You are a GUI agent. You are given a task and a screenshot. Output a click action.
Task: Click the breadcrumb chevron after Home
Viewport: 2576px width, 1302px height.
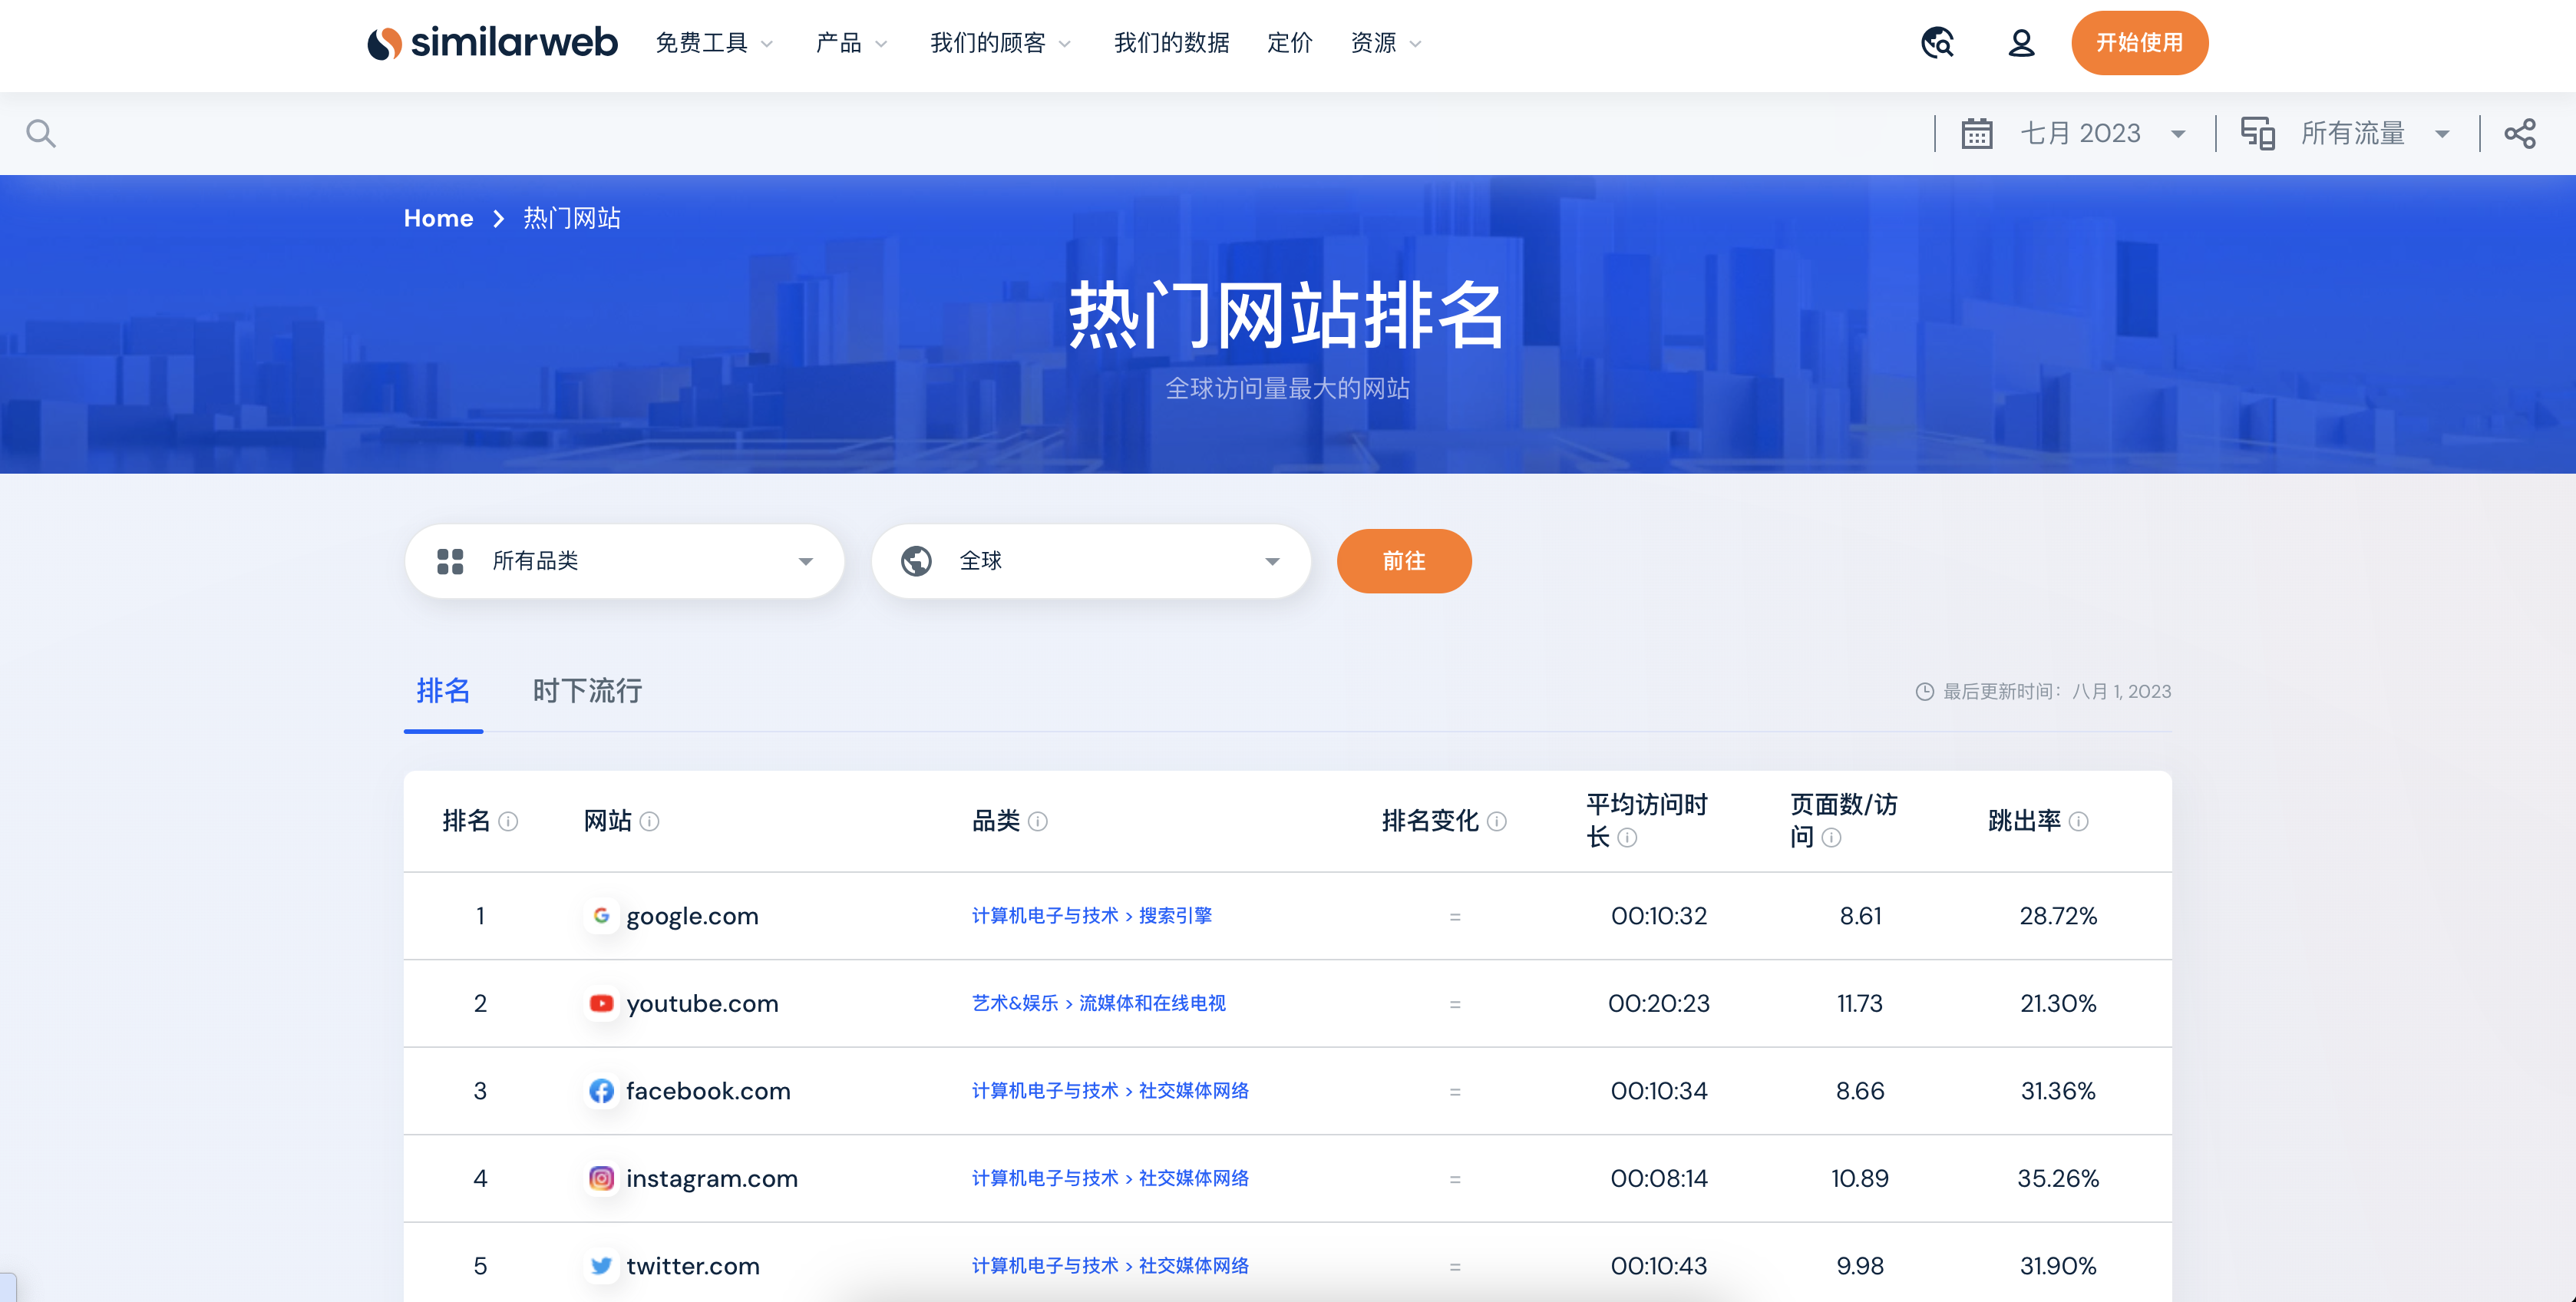(x=498, y=218)
